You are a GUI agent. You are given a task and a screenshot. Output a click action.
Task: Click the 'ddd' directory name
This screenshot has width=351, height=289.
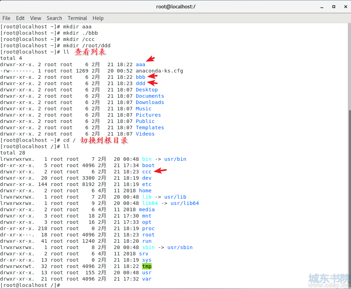[140, 83]
